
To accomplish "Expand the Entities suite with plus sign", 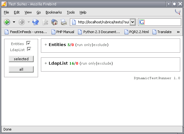I will pyautogui.click(x=46, y=44).
